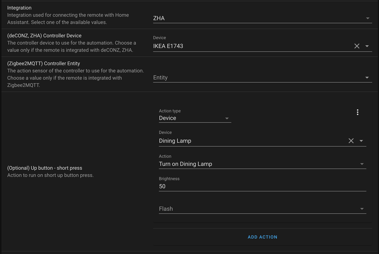The width and height of the screenshot is (379, 254).
Task: Clear the IKEA E1743 controller device
Action: (x=357, y=46)
